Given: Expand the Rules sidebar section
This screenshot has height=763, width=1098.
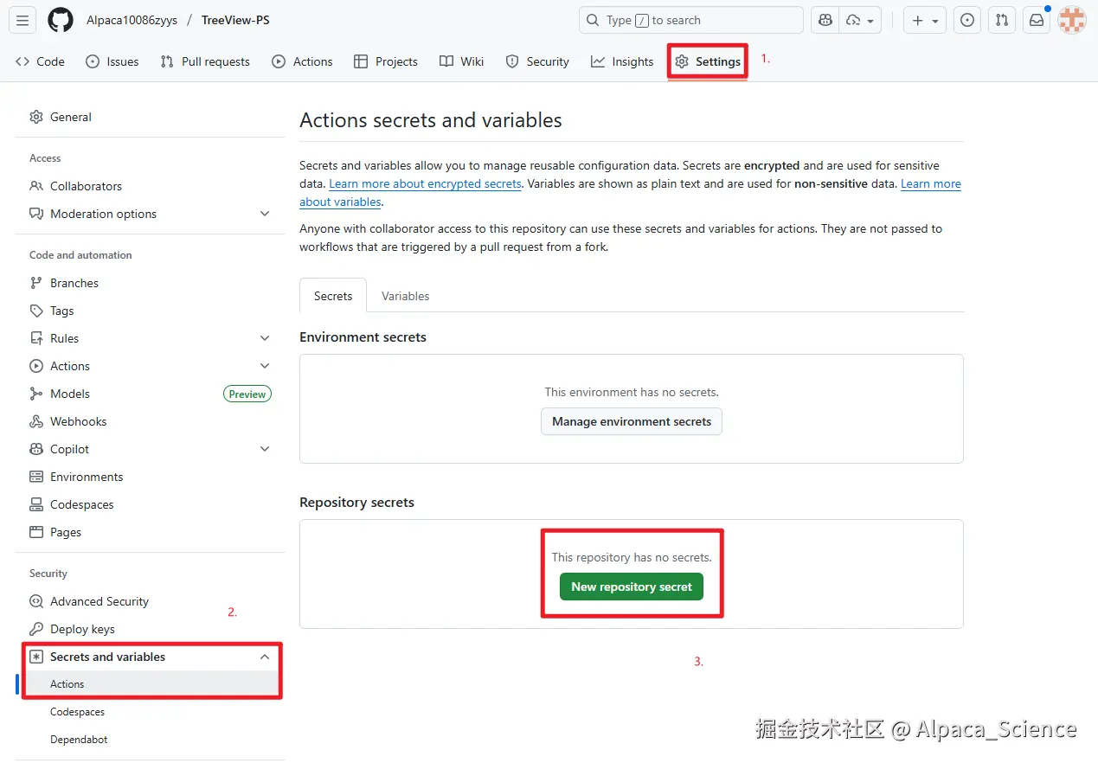Looking at the screenshot, I should 265,338.
